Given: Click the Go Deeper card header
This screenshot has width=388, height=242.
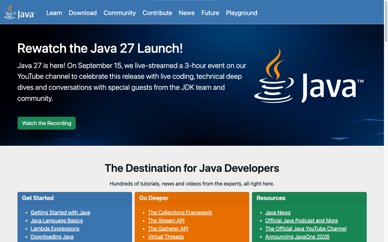Looking at the screenshot, I should 192,198.
